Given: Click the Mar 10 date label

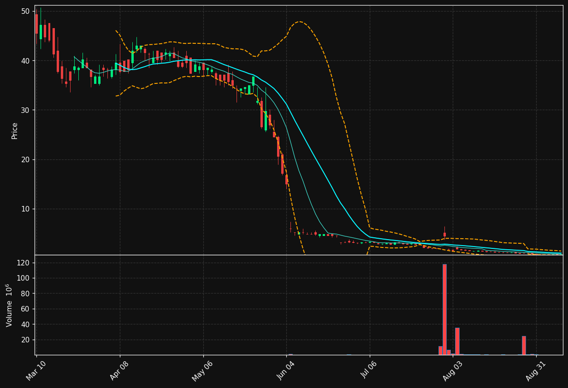Looking at the screenshot, I should (x=36, y=370).
